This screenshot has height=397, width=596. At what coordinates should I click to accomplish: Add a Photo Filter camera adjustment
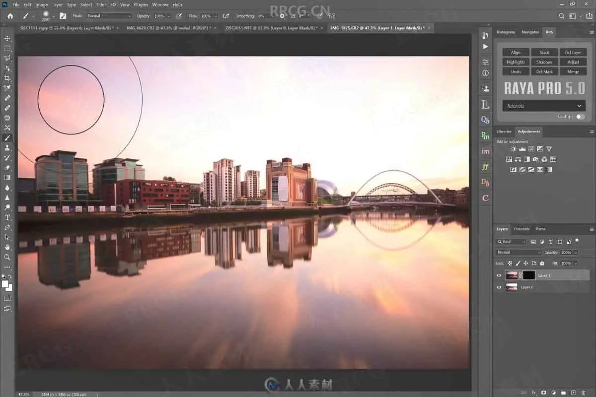click(x=535, y=159)
